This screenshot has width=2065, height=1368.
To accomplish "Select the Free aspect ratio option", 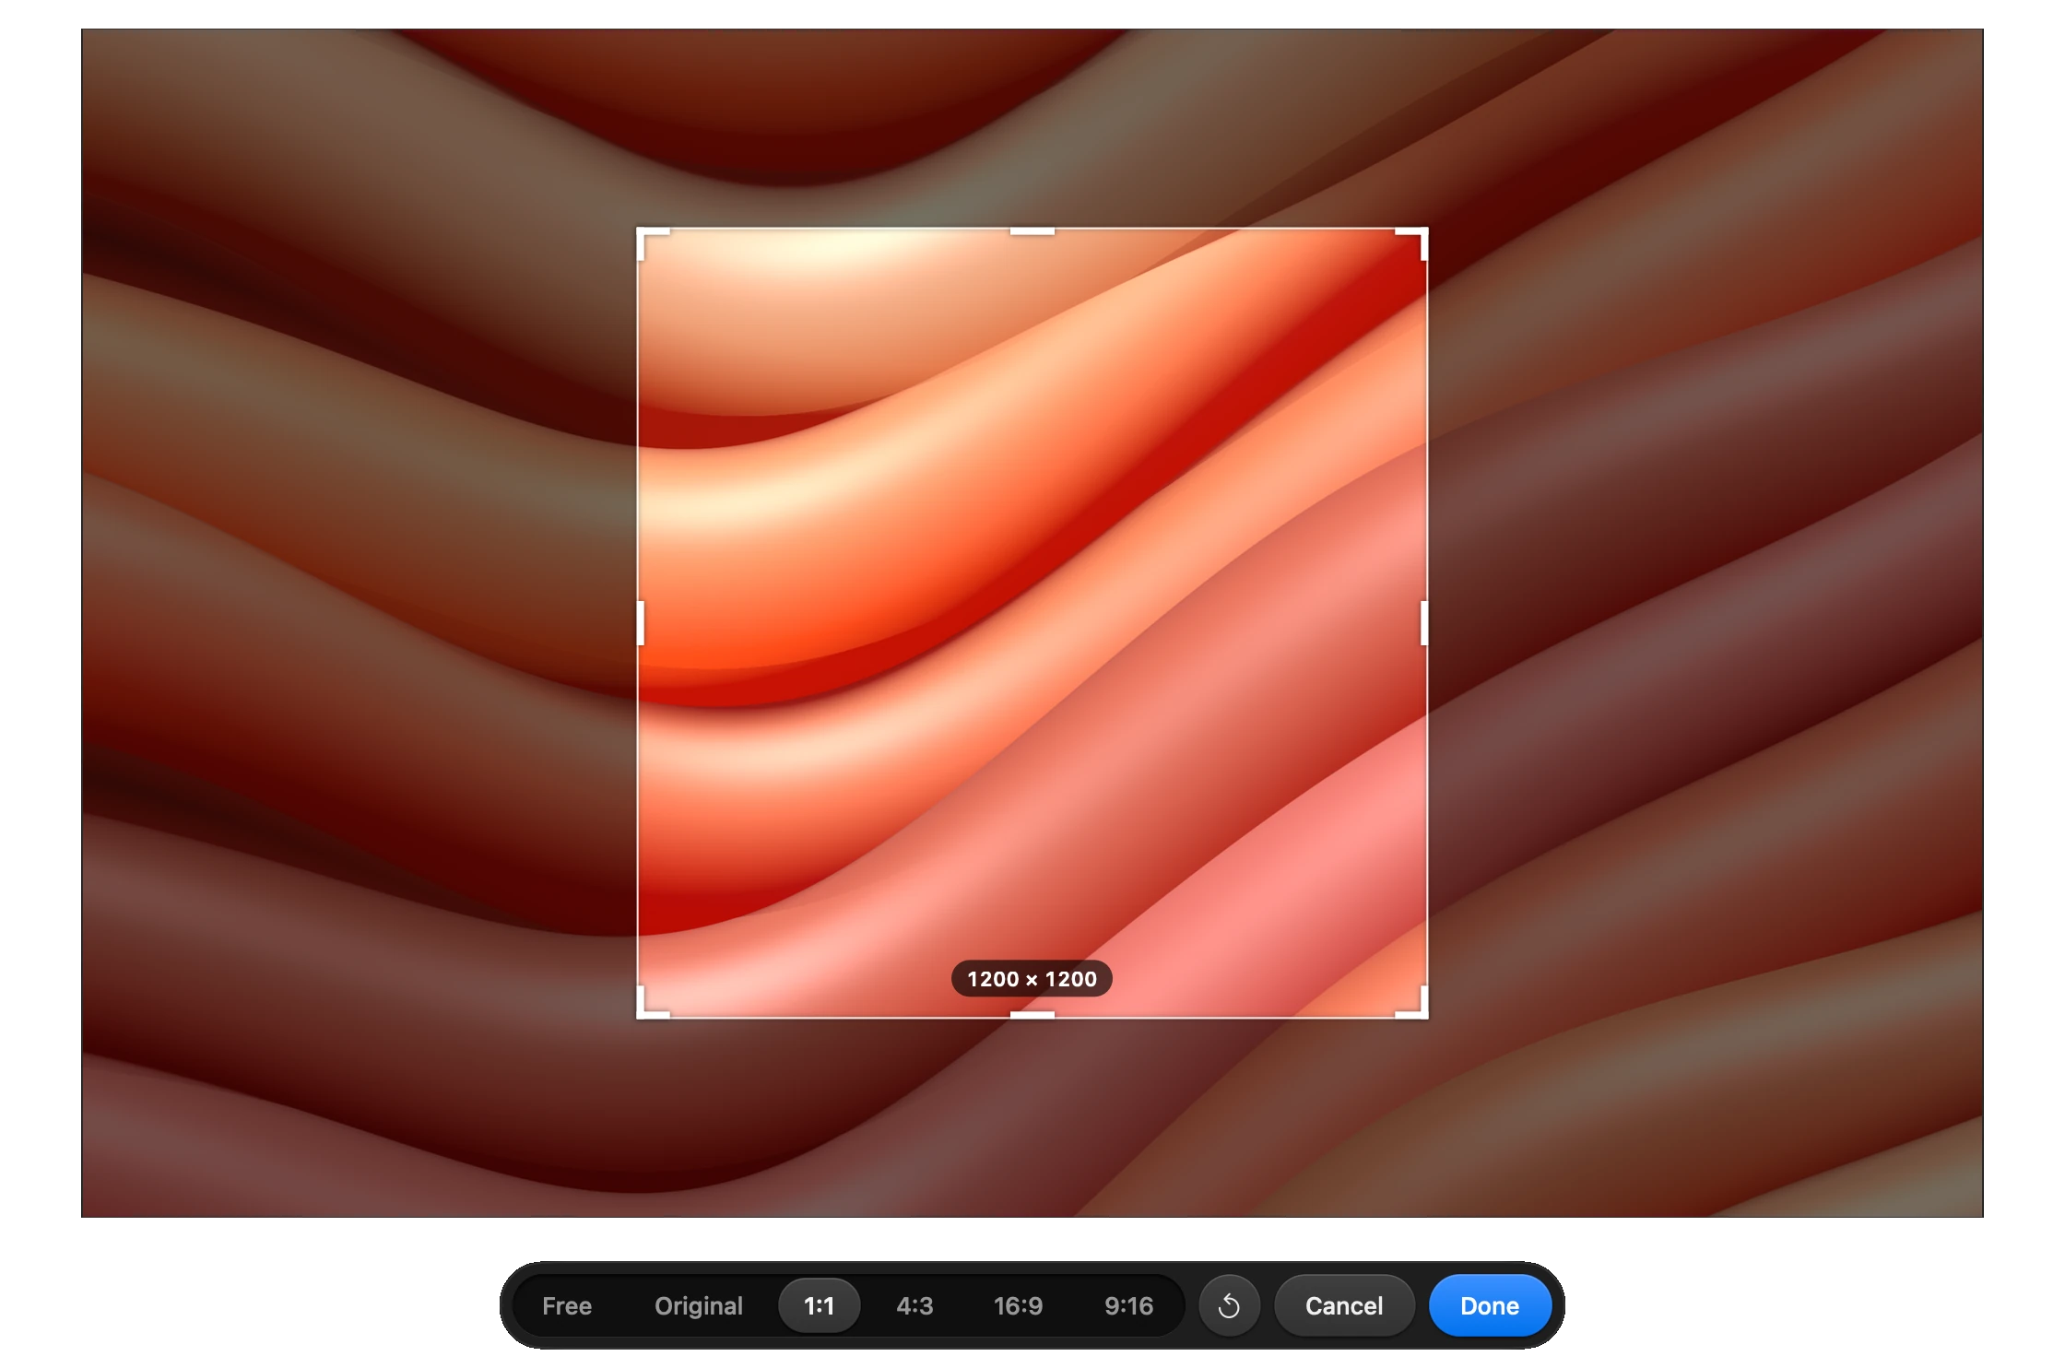I will (x=567, y=1305).
